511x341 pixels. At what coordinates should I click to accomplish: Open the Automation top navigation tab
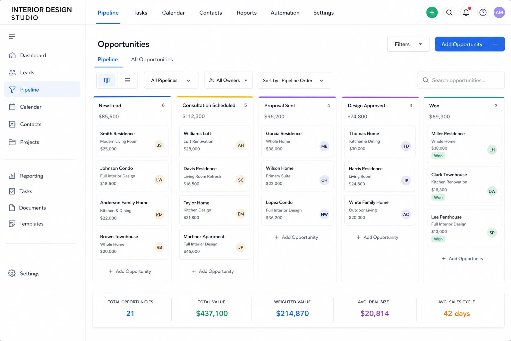point(285,13)
